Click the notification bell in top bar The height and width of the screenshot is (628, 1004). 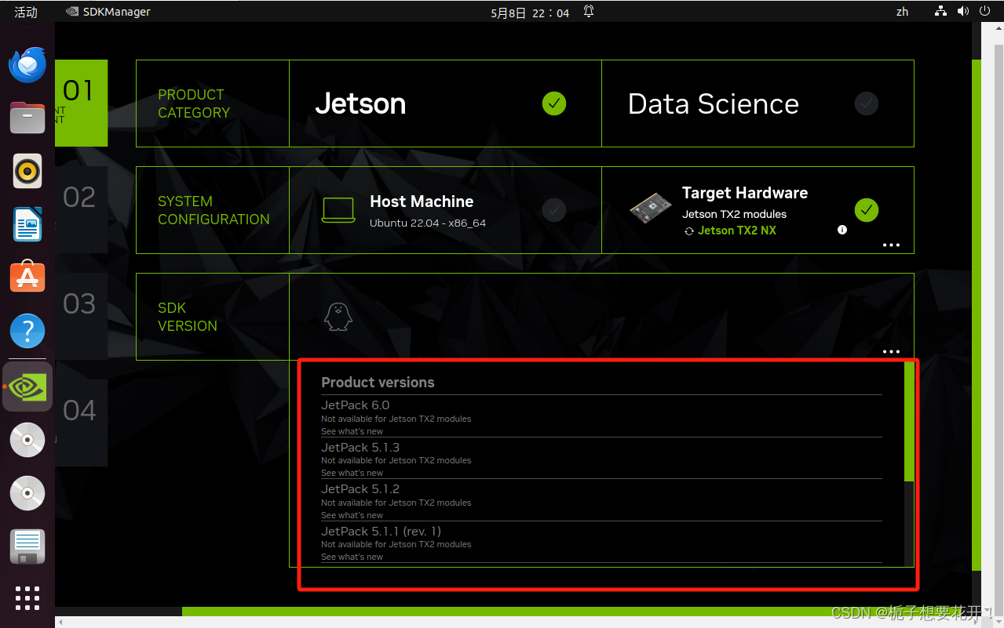589,12
